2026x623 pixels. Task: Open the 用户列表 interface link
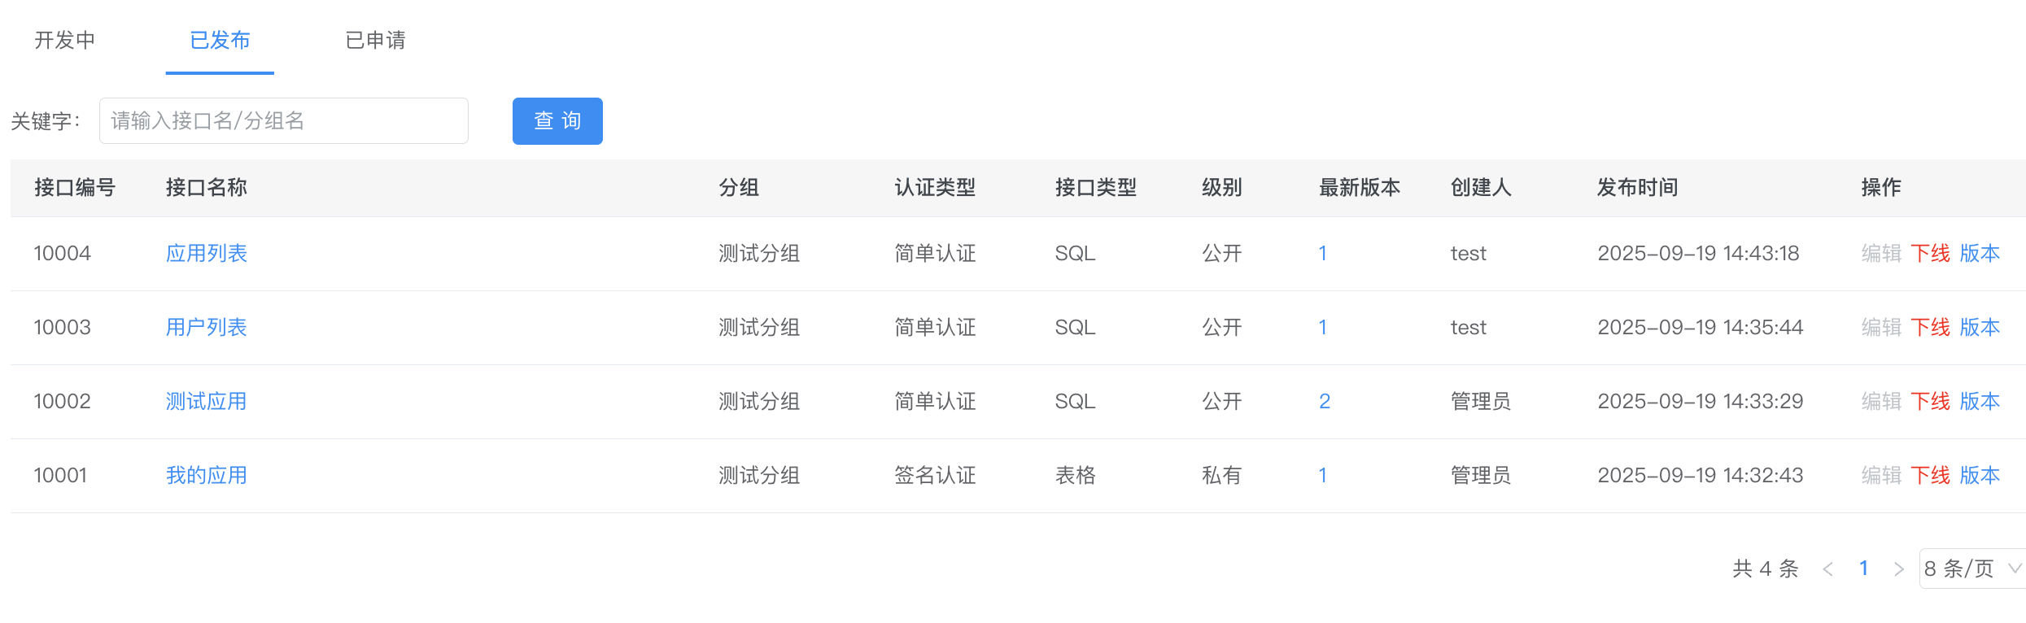pos(207,328)
